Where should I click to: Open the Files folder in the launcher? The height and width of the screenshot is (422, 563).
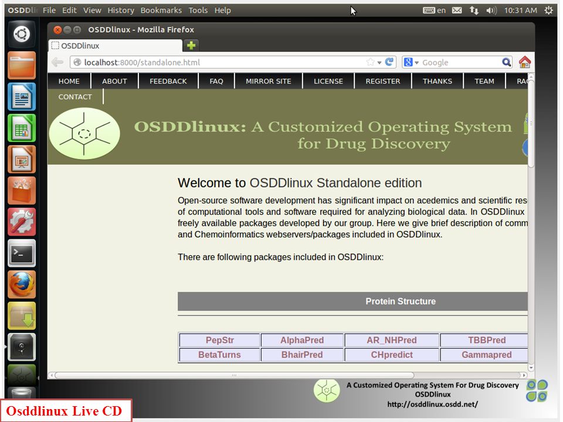click(22, 65)
